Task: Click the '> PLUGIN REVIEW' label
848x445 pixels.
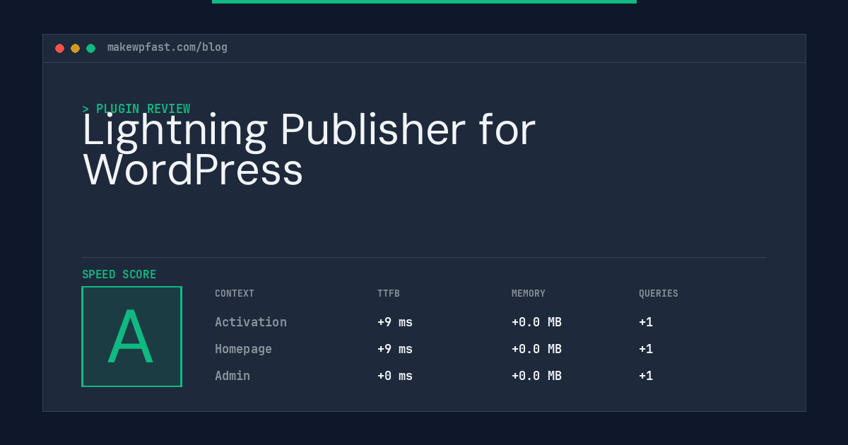Action: pos(136,109)
